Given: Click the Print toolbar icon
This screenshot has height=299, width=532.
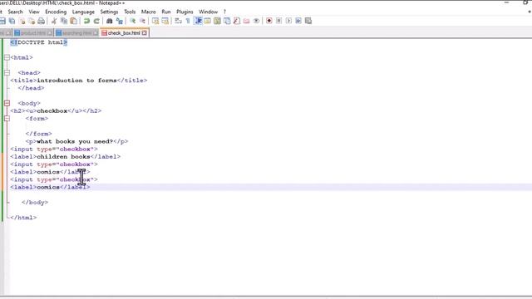Looking at the screenshot, I should [41, 21].
